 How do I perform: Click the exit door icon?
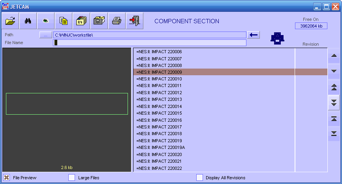135,21
